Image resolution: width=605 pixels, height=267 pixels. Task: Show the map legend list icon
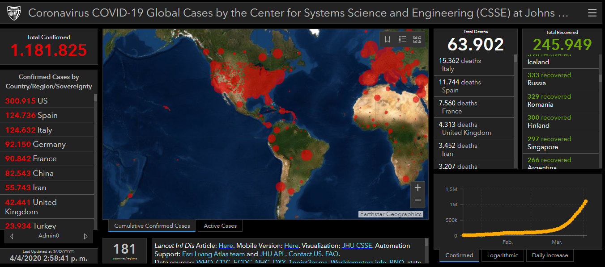[x=402, y=39]
